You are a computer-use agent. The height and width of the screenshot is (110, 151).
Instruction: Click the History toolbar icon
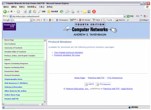(x=62, y=12)
